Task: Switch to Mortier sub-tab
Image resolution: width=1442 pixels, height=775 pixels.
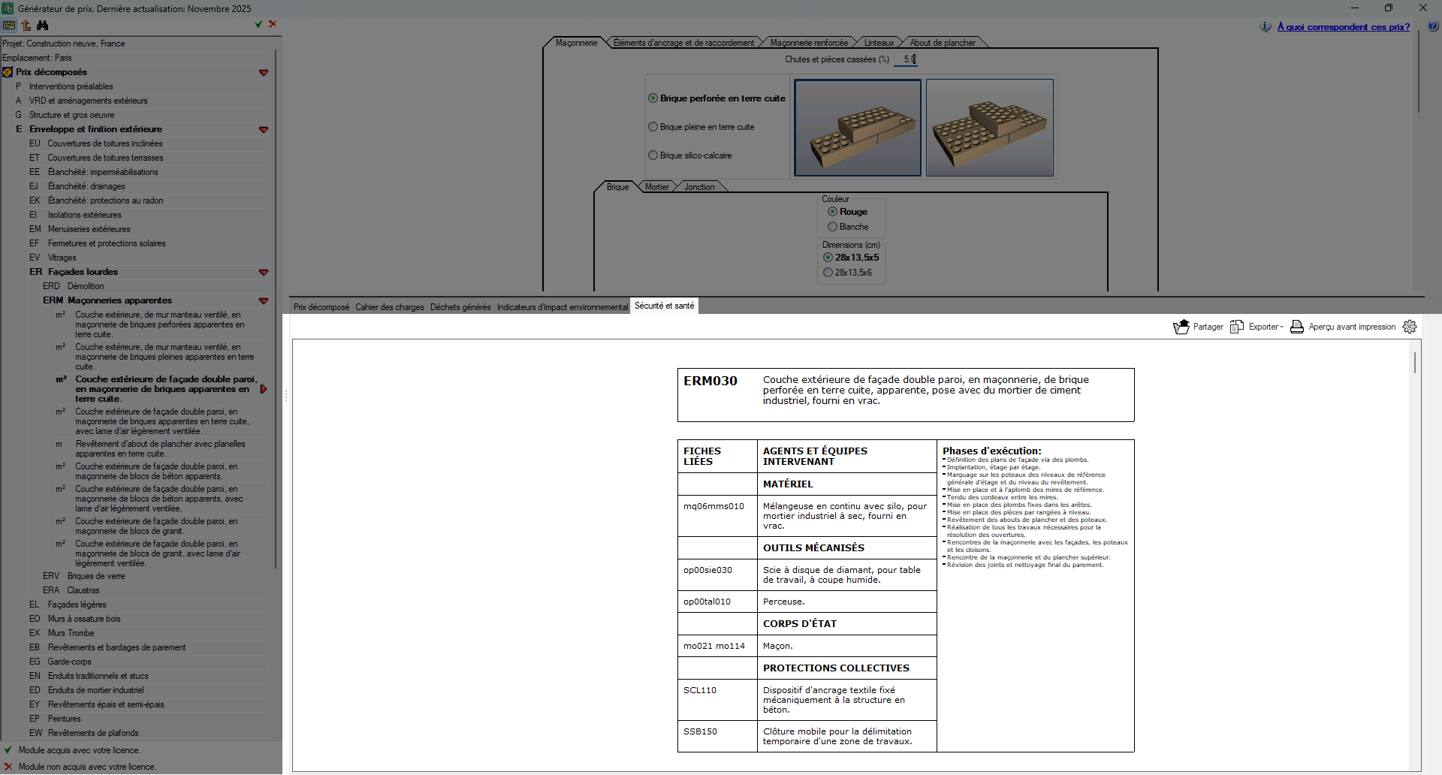Action: coord(656,187)
